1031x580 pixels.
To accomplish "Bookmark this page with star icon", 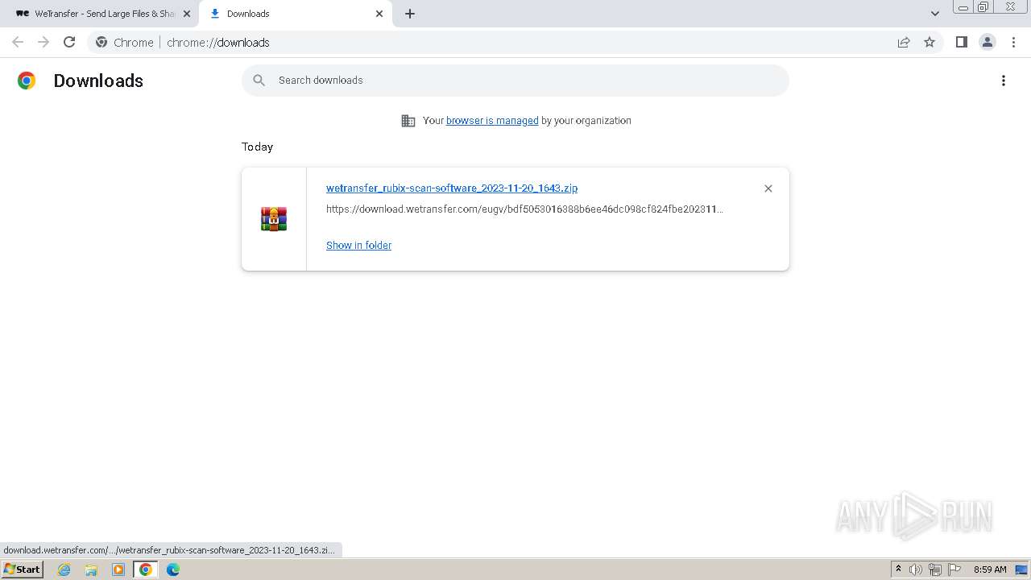I will click(x=930, y=42).
